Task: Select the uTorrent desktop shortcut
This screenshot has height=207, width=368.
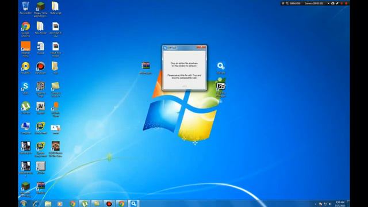Action: 25,108
